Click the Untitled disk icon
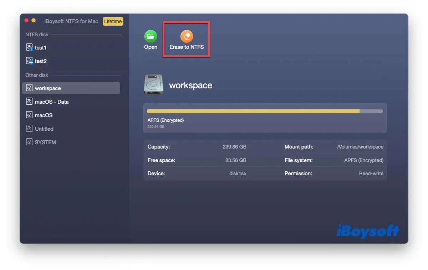The height and width of the screenshot is (270, 428). [x=30, y=129]
